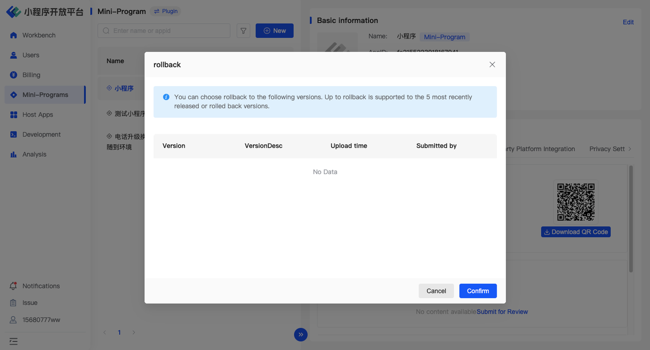Close the rollback dialog with the X
This screenshot has width=650, height=350.
pos(492,64)
